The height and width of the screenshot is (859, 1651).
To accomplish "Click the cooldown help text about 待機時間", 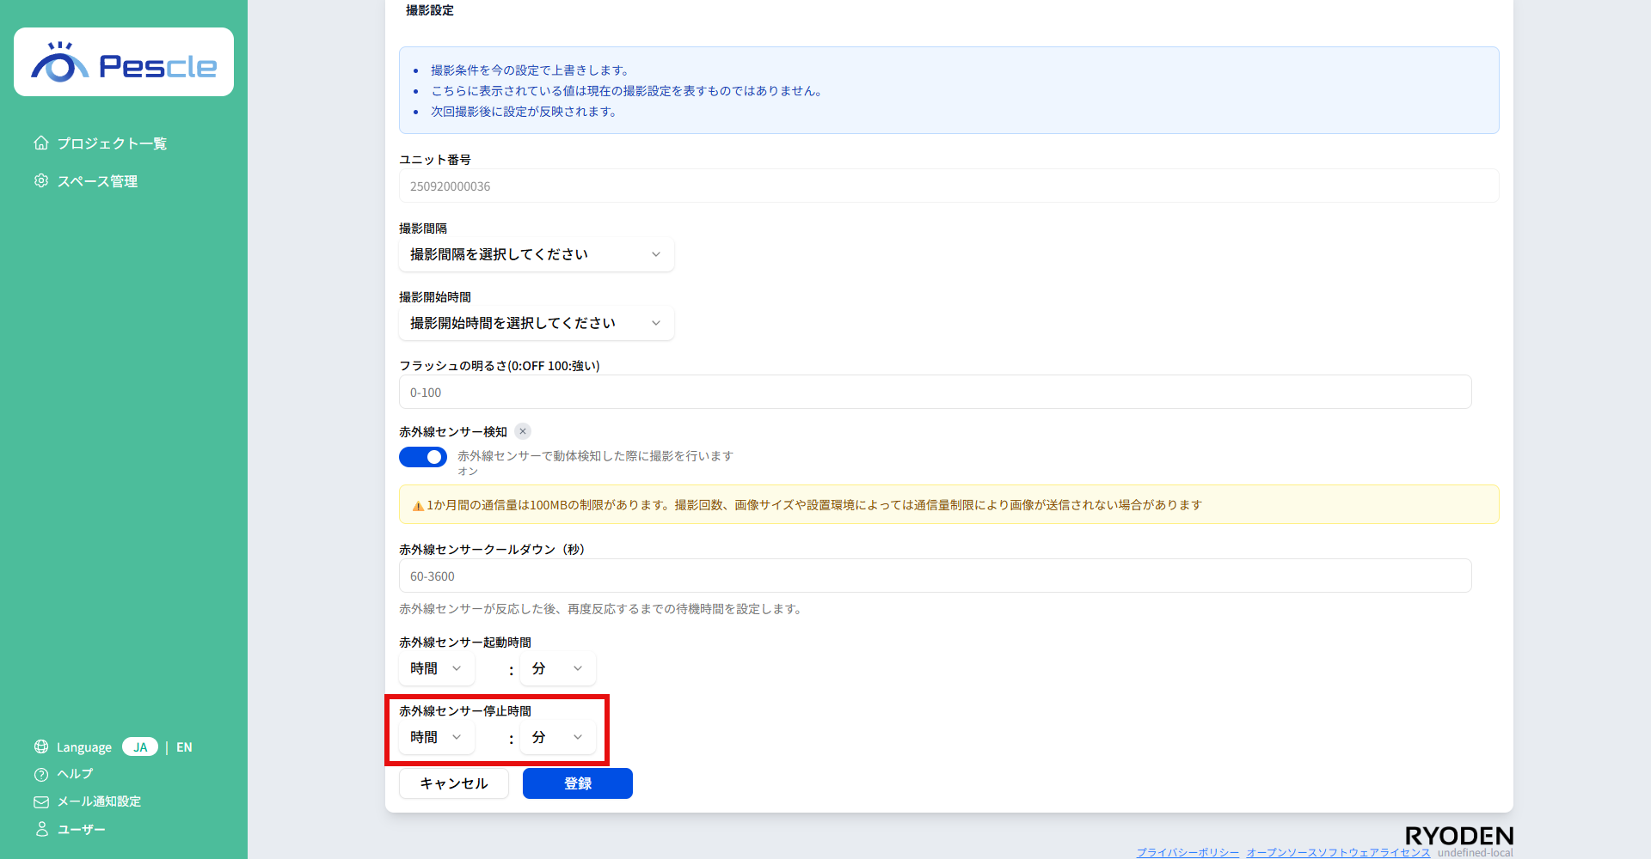I will 603,609.
